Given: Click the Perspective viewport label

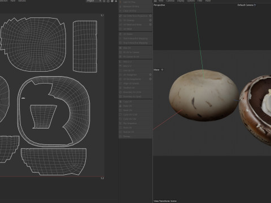Looking at the screenshot, I should (159, 5).
